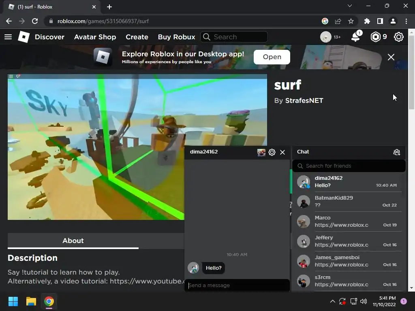Viewport: 415px width, 311px height.
Task: Open Marco conversation in chat list
Action: click(x=348, y=222)
